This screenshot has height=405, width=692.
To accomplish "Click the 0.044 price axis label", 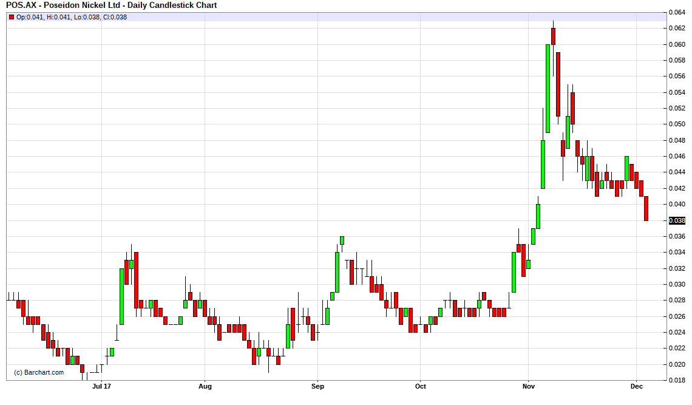I will (677, 172).
